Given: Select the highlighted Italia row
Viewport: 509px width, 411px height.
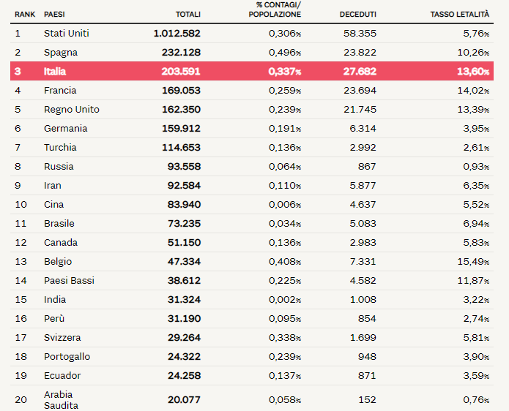Looking at the screenshot, I should (x=252, y=71).
